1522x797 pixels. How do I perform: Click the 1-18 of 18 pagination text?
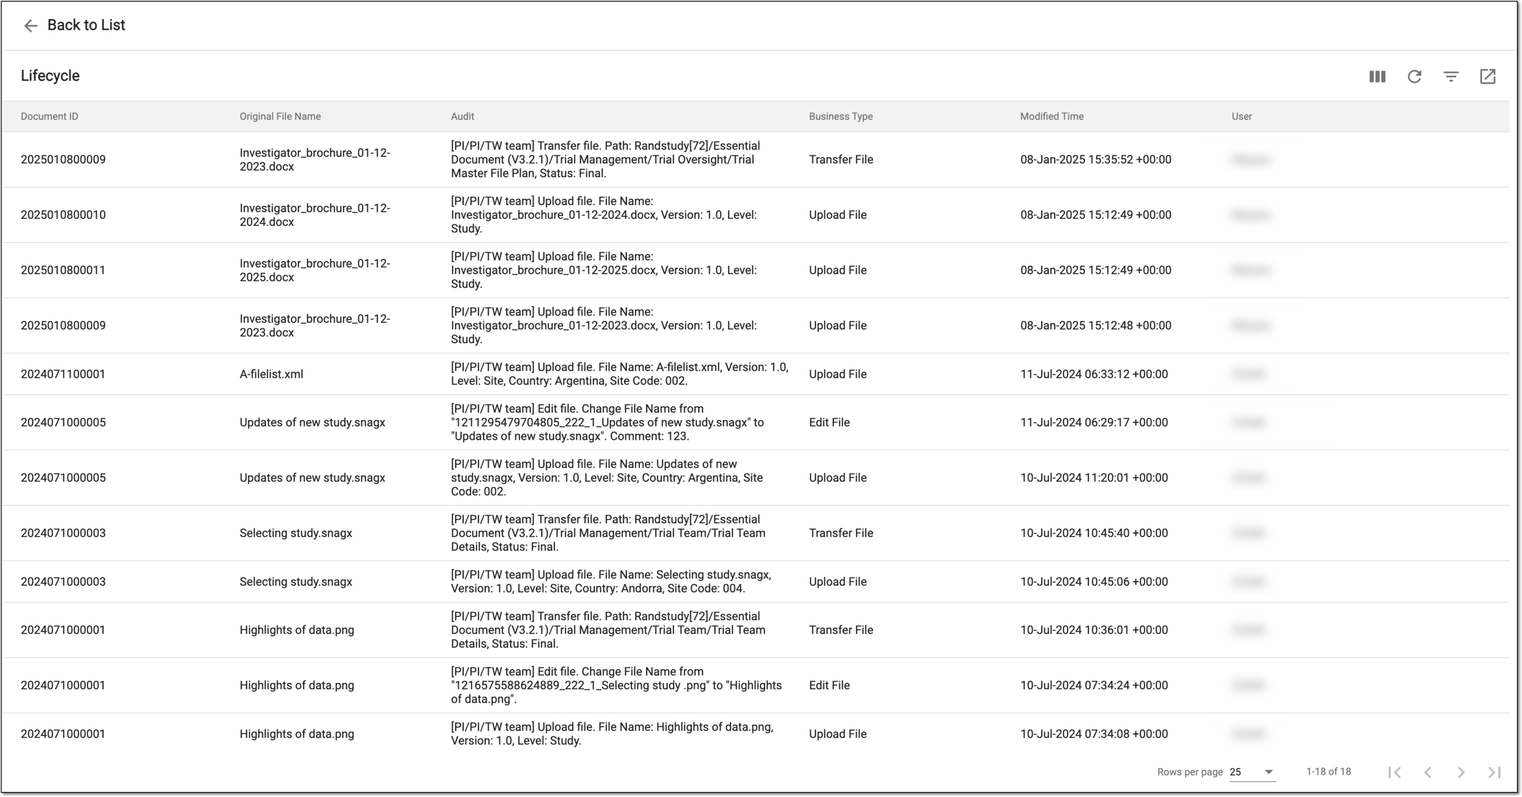[x=1328, y=771]
